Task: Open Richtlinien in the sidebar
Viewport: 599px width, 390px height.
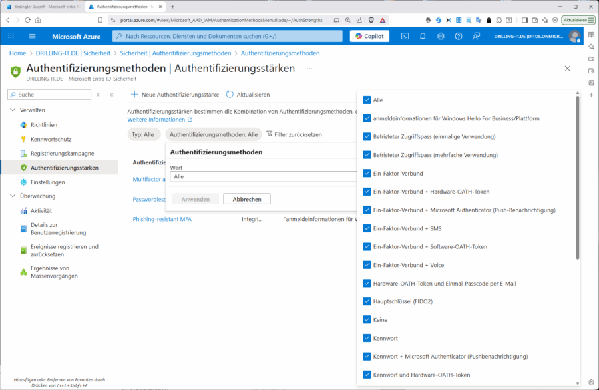Action: click(44, 125)
